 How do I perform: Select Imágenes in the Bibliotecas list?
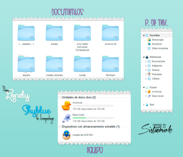157,66
